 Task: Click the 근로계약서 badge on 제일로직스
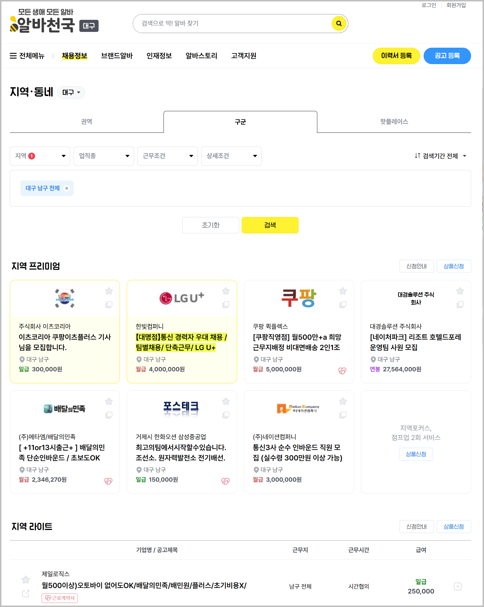pos(60,598)
